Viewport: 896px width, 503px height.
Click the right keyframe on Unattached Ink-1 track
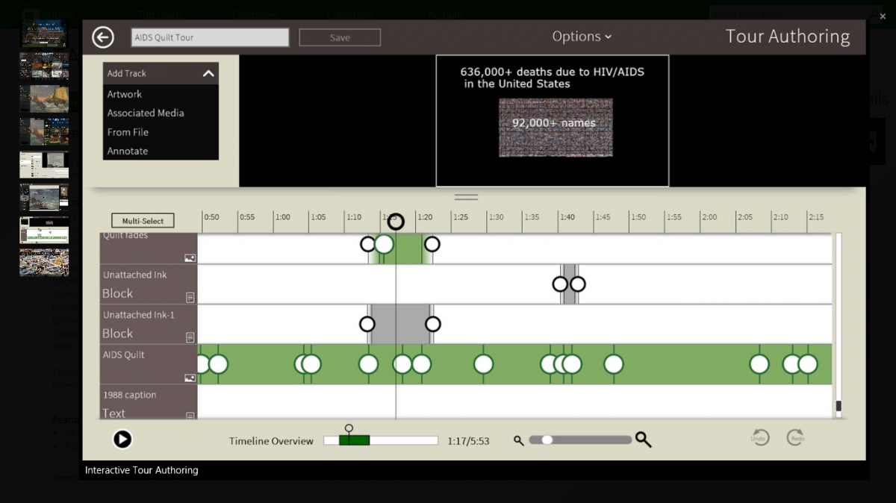433,324
